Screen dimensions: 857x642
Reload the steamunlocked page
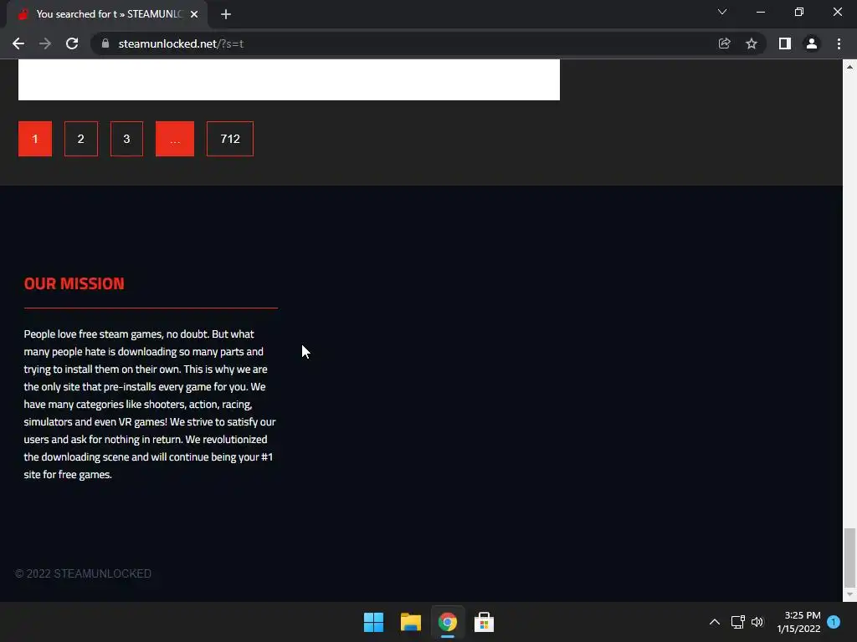point(72,43)
